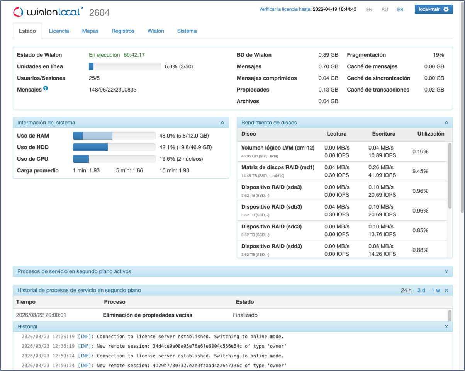The width and height of the screenshot is (465, 371).
Task: Select the ES language option
Action: [400, 10]
